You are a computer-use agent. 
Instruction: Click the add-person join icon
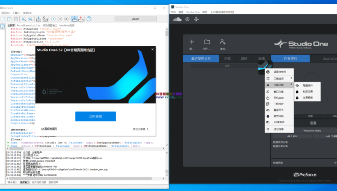pyautogui.click(x=223, y=42)
